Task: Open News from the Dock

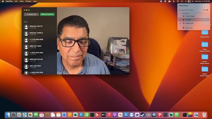Action: coord(120,115)
